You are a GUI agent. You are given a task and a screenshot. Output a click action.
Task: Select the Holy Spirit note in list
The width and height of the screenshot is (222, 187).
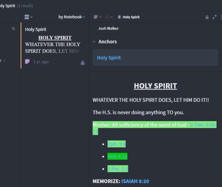click(x=54, y=46)
